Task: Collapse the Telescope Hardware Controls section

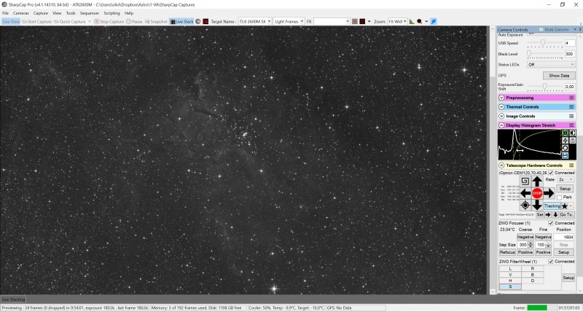Action: [501, 165]
